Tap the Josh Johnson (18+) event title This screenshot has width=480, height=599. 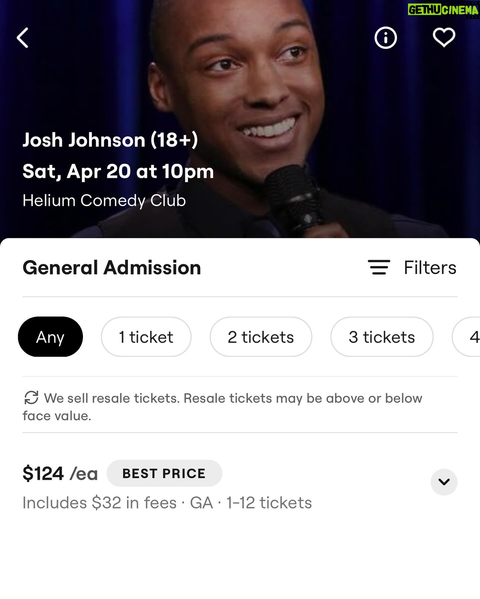pos(110,140)
